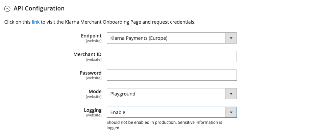Collapse the API Configuration section
Screen dimensions: 318x136
click(x=7, y=9)
